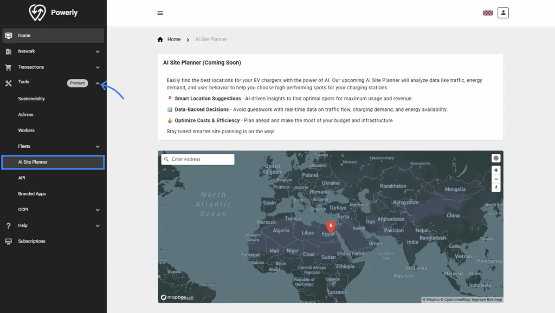
Task: Expand the Transactions submenu
Action: (x=98, y=67)
